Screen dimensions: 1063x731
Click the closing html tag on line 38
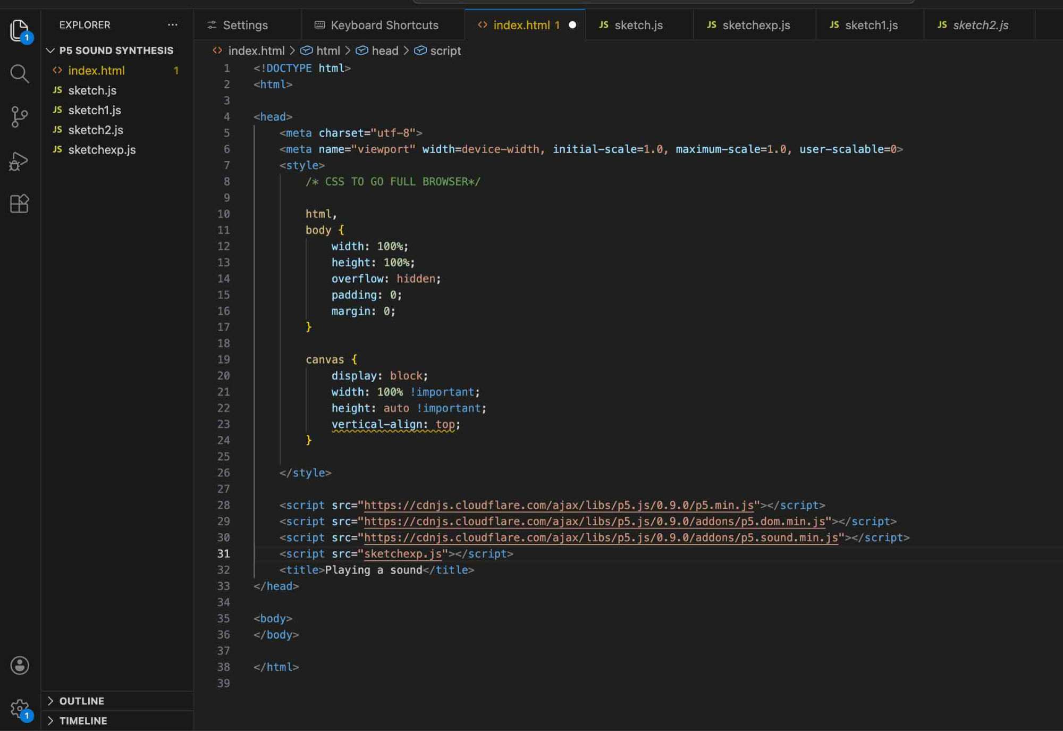[x=276, y=667]
